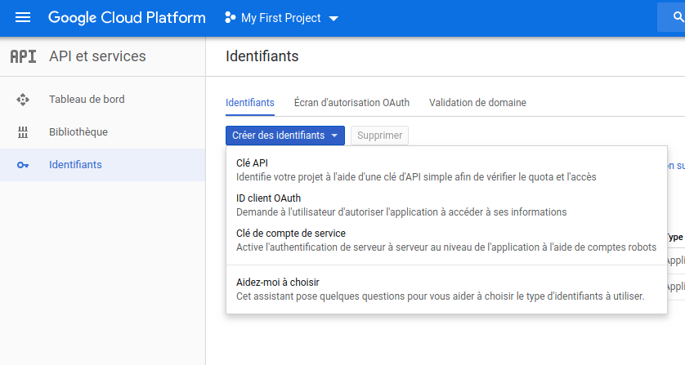Click the API logo icon in sidebar
Viewport: 685px width, 365px height.
point(23,56)
